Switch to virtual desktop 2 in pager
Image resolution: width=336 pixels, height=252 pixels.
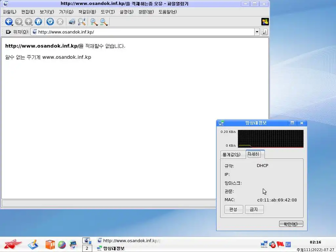coord(87,248)
